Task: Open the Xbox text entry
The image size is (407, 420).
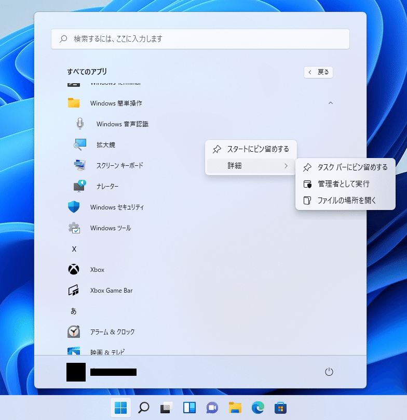Action: (97, 270)
